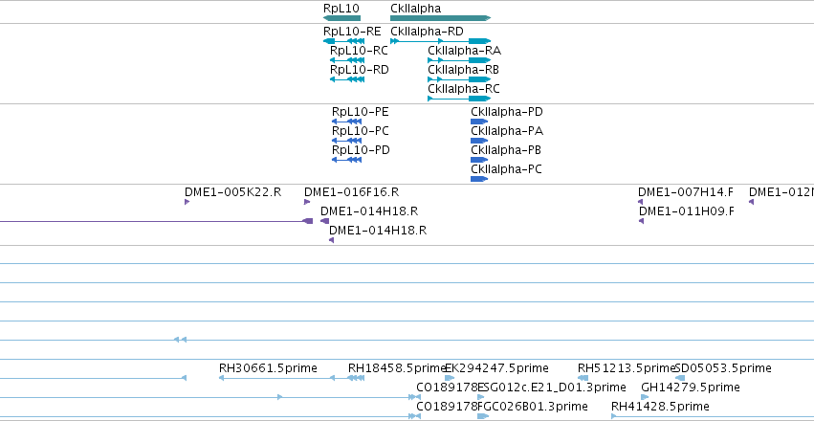Select the DME1-016F16.R clone end
Screen dimensions: 814x421
tap(307, 202)
